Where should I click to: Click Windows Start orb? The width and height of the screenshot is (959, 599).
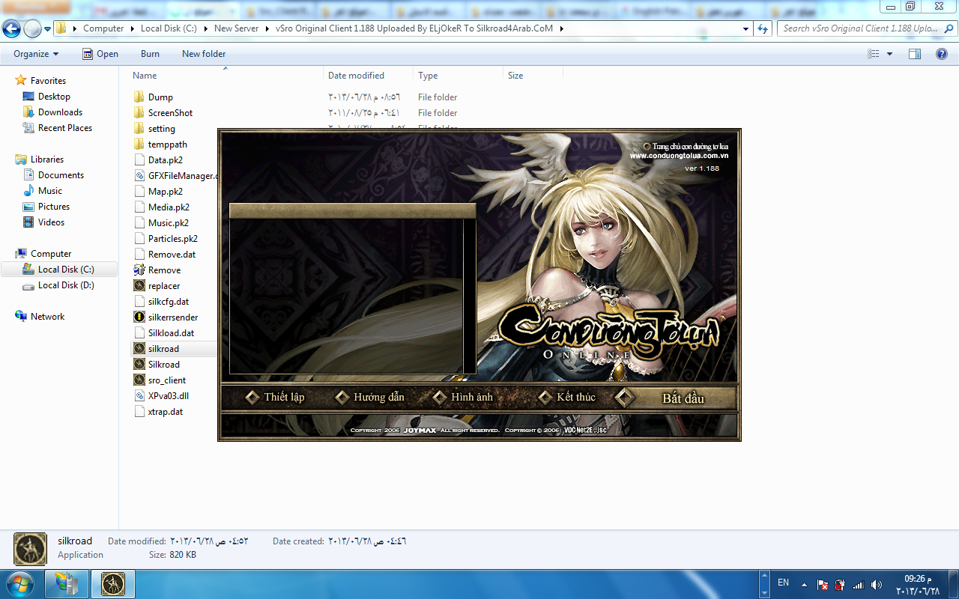[19, 583]
